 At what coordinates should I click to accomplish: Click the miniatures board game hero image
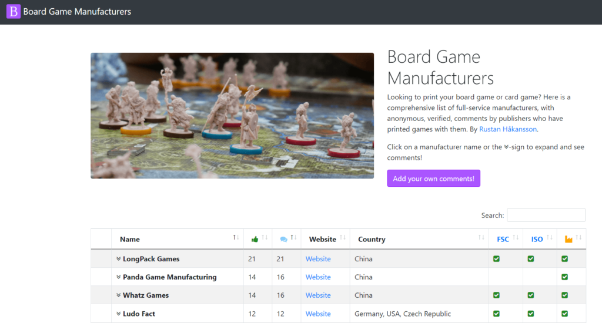coord(232,116)
